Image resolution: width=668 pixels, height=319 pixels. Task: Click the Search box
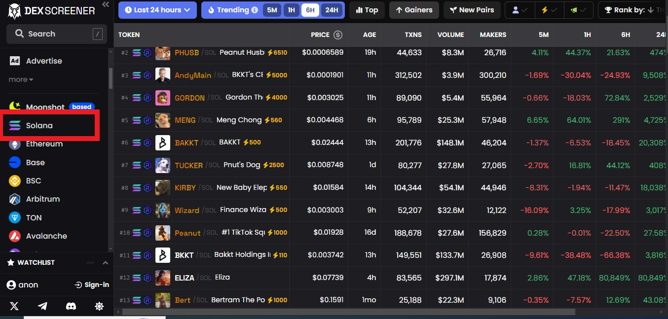(x=57, y=34)
